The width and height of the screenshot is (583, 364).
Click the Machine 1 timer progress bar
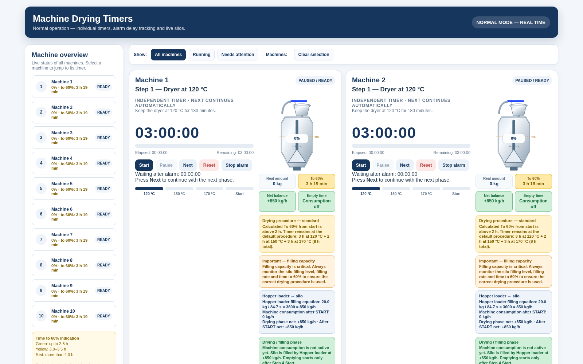[194, 146]
